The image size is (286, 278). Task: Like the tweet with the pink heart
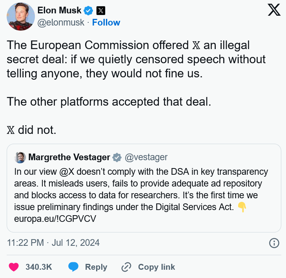pos(14,267)
